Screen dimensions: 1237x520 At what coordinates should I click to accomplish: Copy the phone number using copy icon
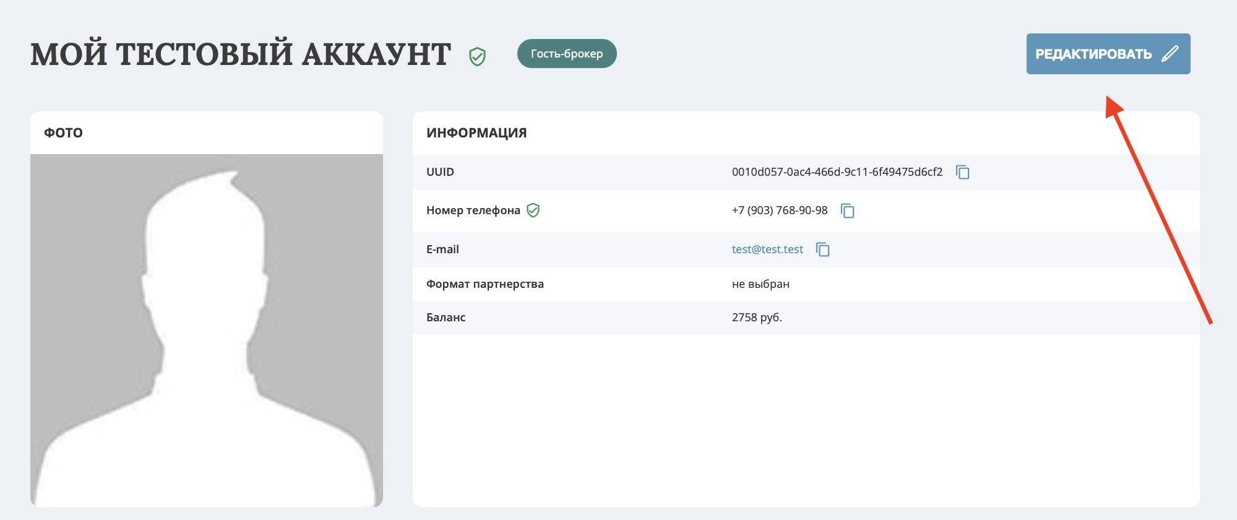click(x=847, y=210)
